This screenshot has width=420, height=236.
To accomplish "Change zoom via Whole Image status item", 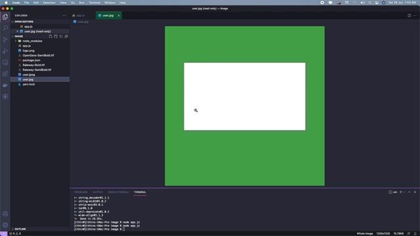I will click(365, 233).
